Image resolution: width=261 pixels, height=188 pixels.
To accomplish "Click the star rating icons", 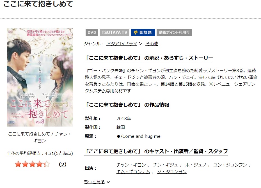I will click(32, 164).
